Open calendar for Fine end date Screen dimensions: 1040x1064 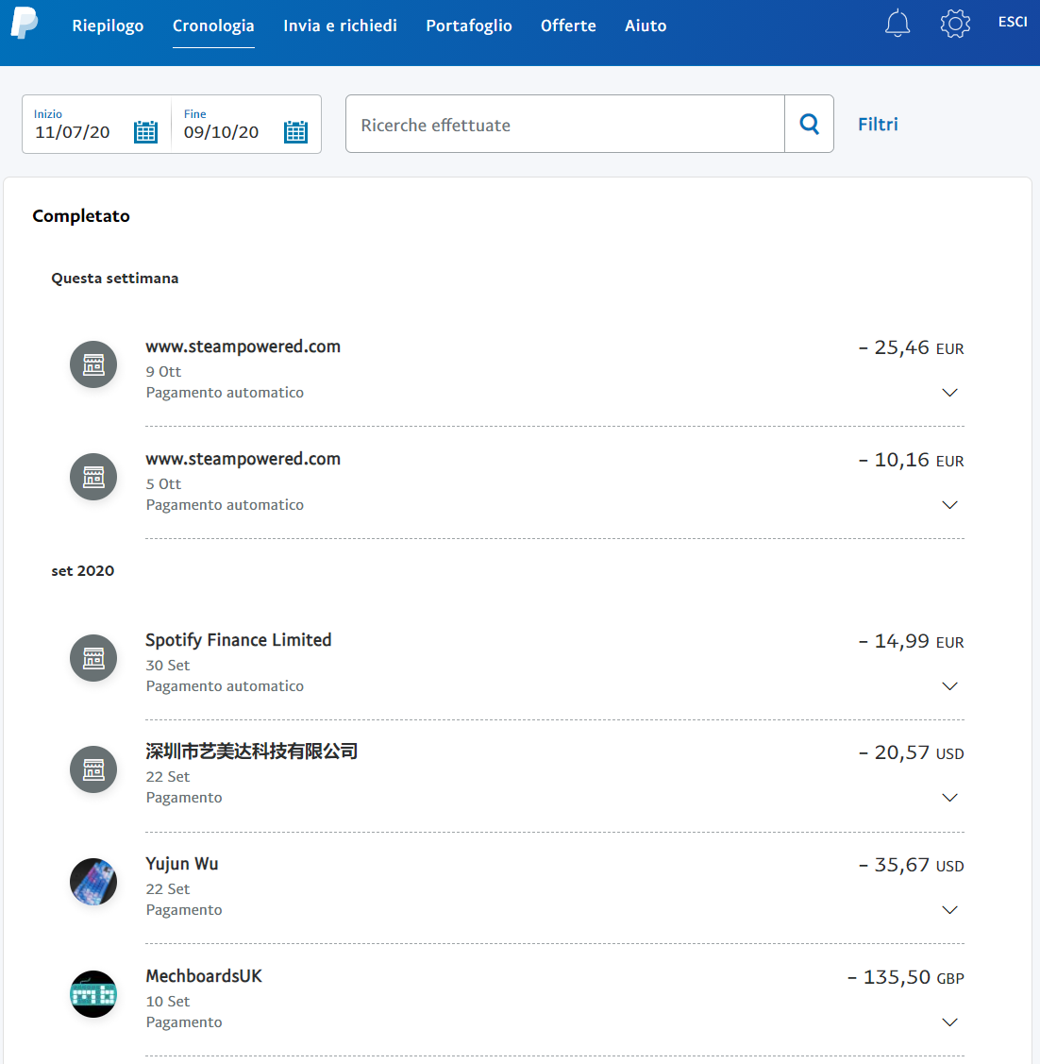point(295,132)
